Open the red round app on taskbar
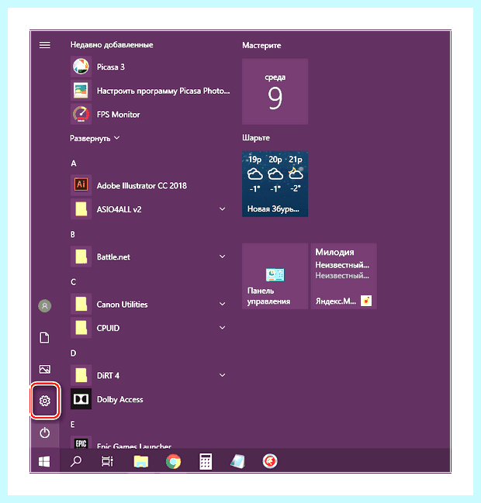 click(270, 462)
